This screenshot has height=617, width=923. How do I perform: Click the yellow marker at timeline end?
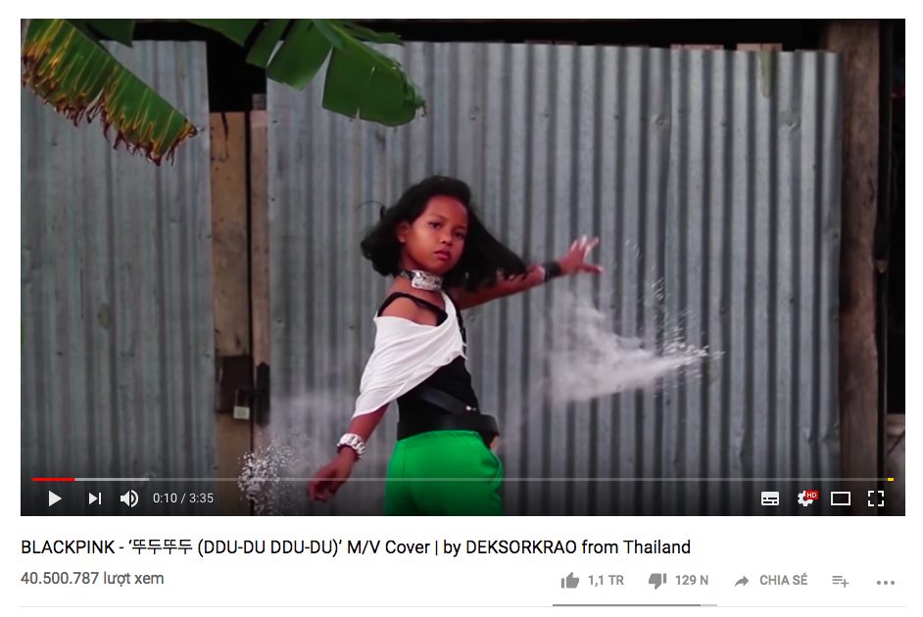[891, 479]
